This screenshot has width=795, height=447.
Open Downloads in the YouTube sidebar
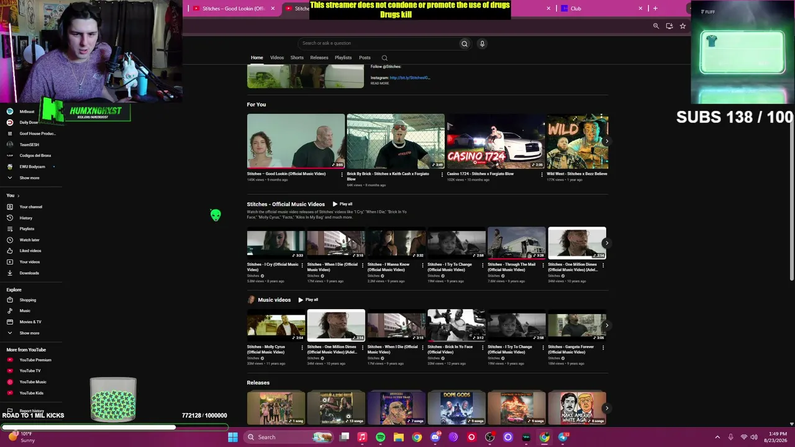click(x=29, y=273)
